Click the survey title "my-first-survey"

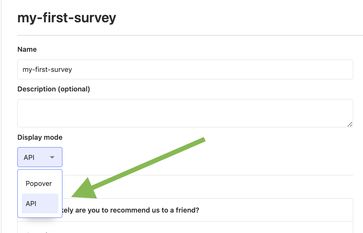click(x=66, y=18)
